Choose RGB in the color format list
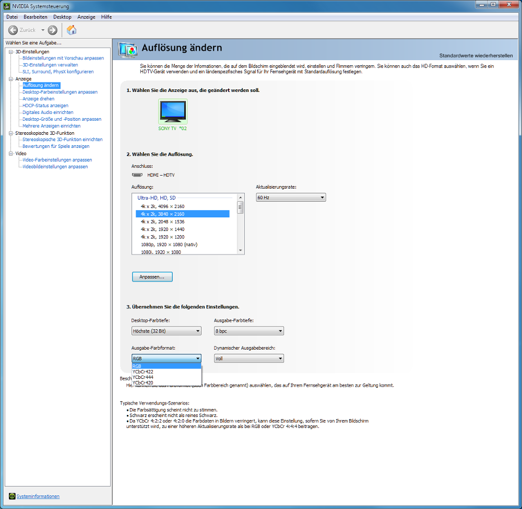Viewport: 522px width, 509px height. tap(167, 366)
